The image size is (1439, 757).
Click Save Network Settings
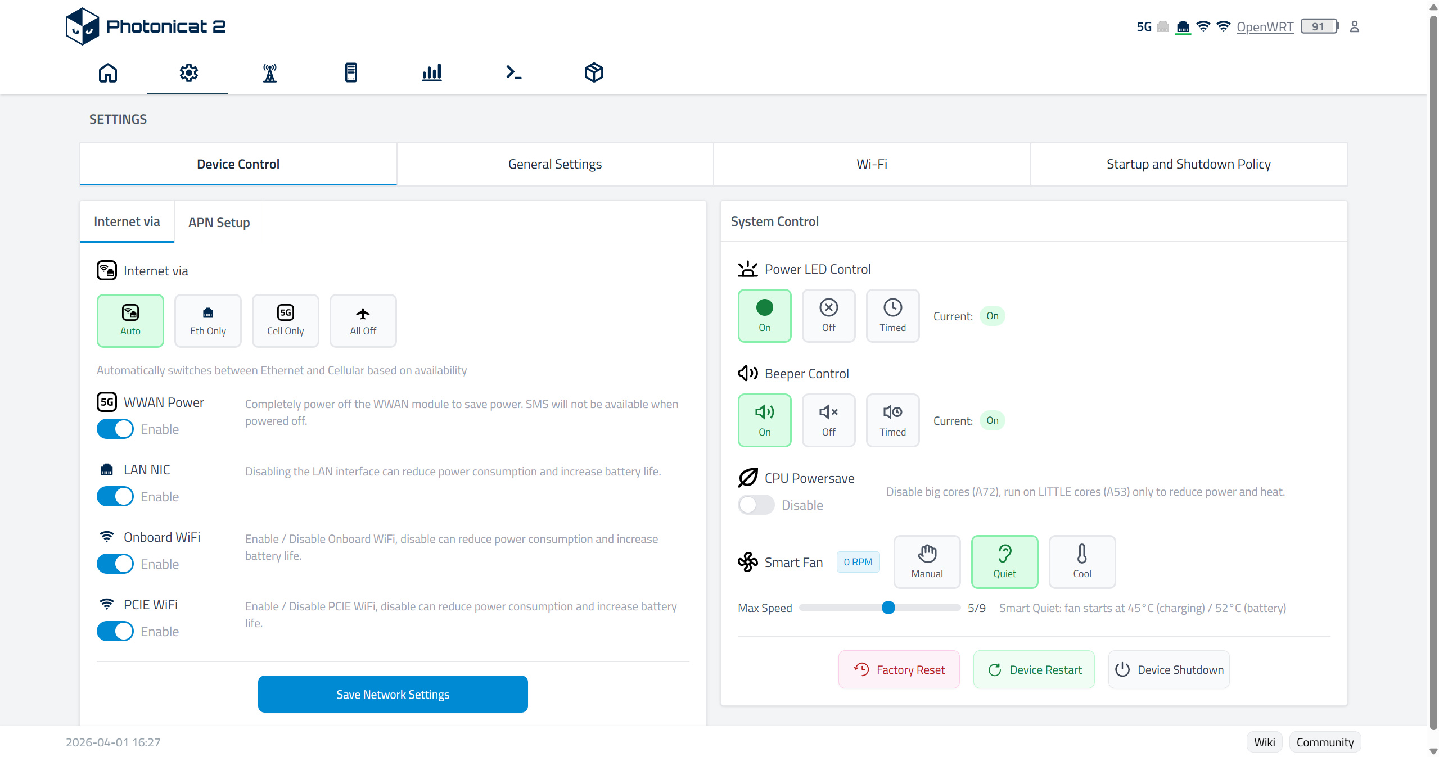pyautogui.click(x=393, y=693)
